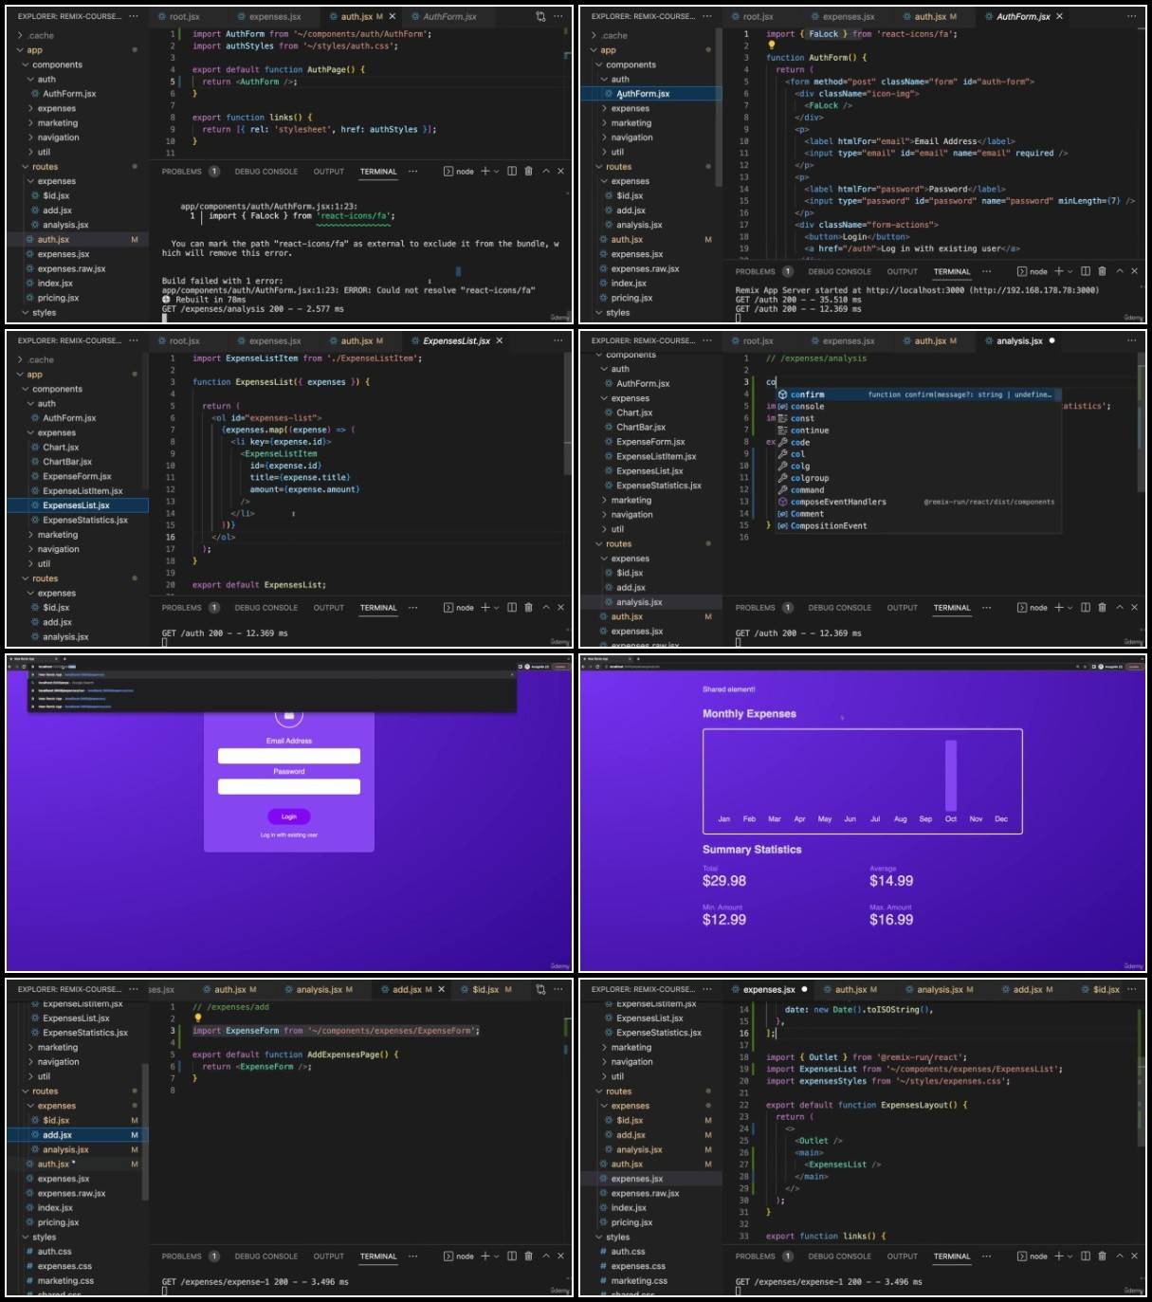
Task: Open terminal panel overflow menu in ExpensesList.jsx window
Action: pos(413,608)
